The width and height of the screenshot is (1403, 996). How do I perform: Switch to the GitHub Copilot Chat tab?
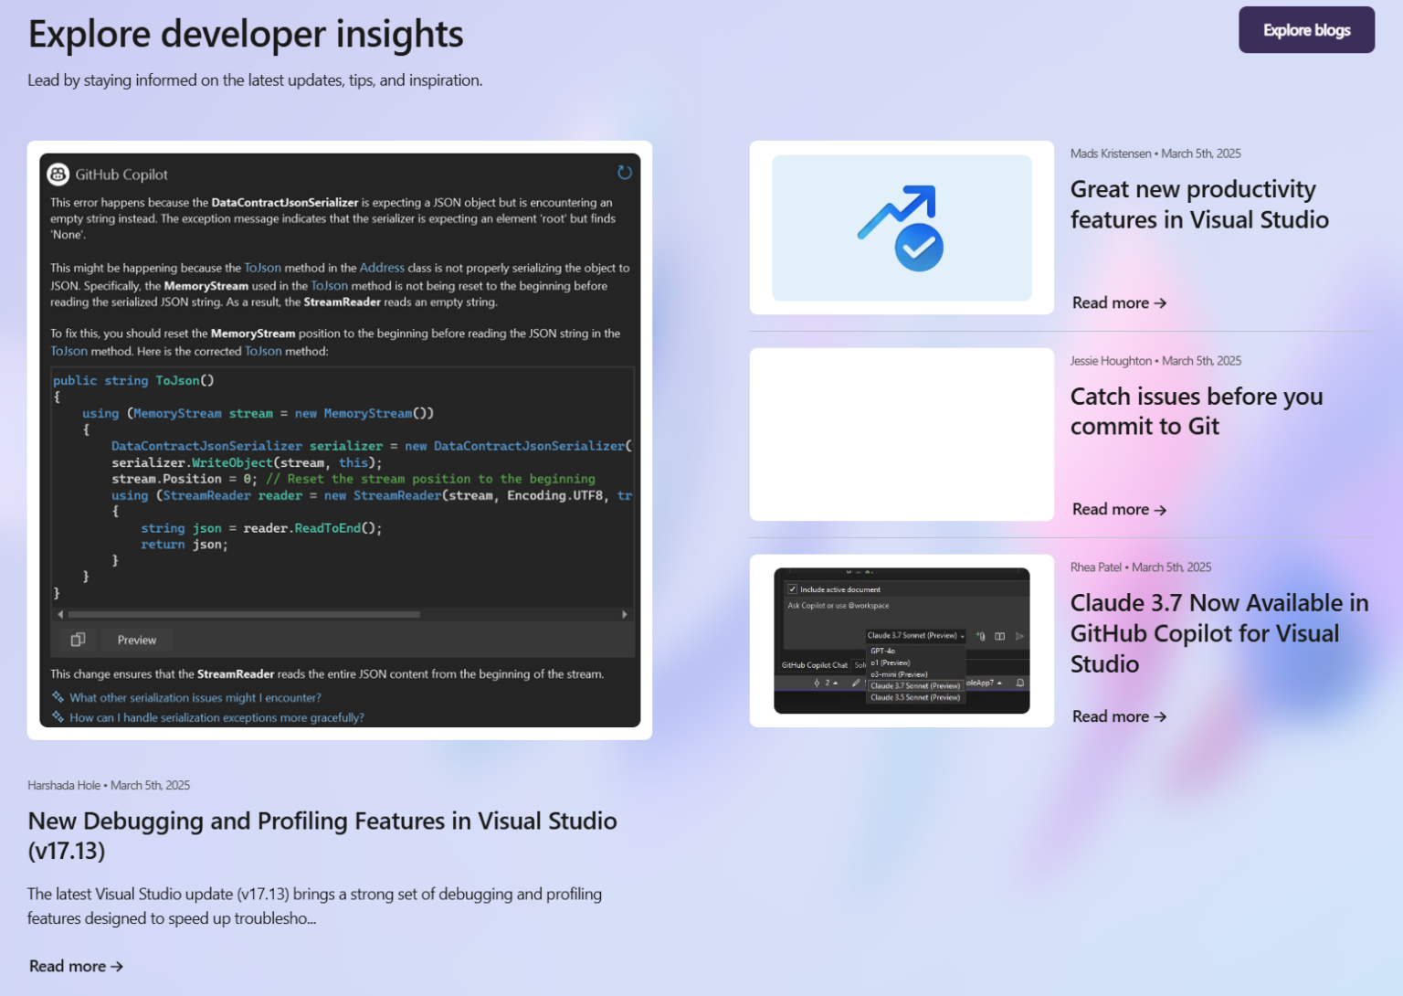click(815, 665)
